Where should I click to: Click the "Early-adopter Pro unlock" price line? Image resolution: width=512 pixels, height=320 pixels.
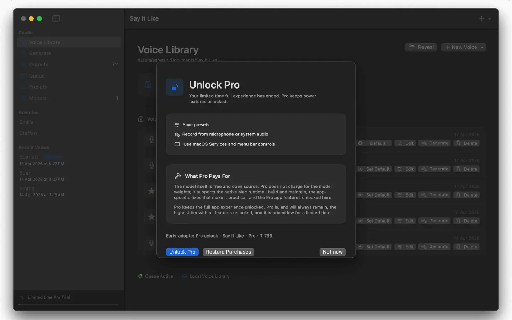pyautogui.click(x=219, y=236)
